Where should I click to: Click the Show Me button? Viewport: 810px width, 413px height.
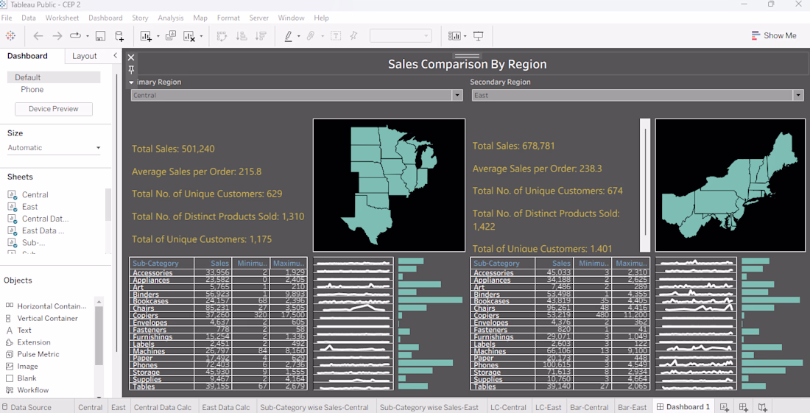(x=774, y=35)
